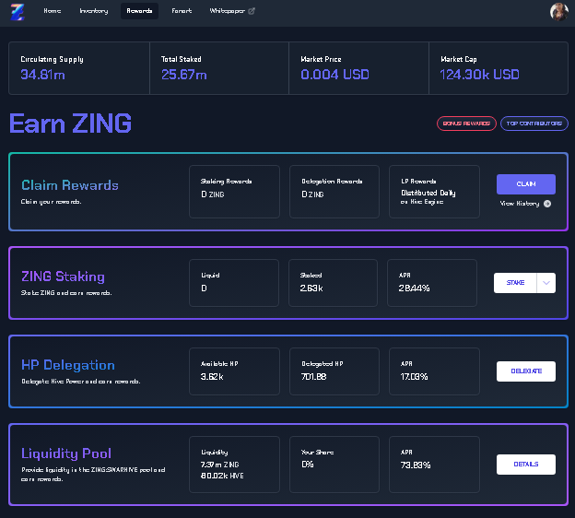Click the Earn ZING heading
Viewport: 575px width, 518px height.
click(x=70, y=124)
